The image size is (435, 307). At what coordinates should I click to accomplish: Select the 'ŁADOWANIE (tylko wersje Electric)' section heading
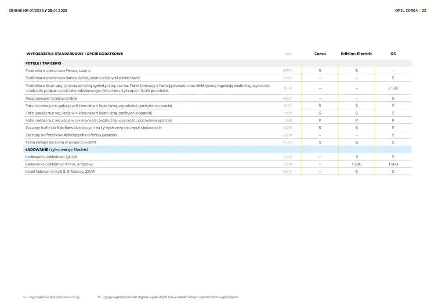pos(57,150)
